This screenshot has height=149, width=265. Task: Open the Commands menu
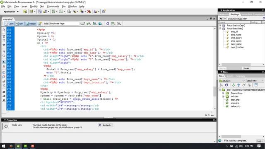53,7
